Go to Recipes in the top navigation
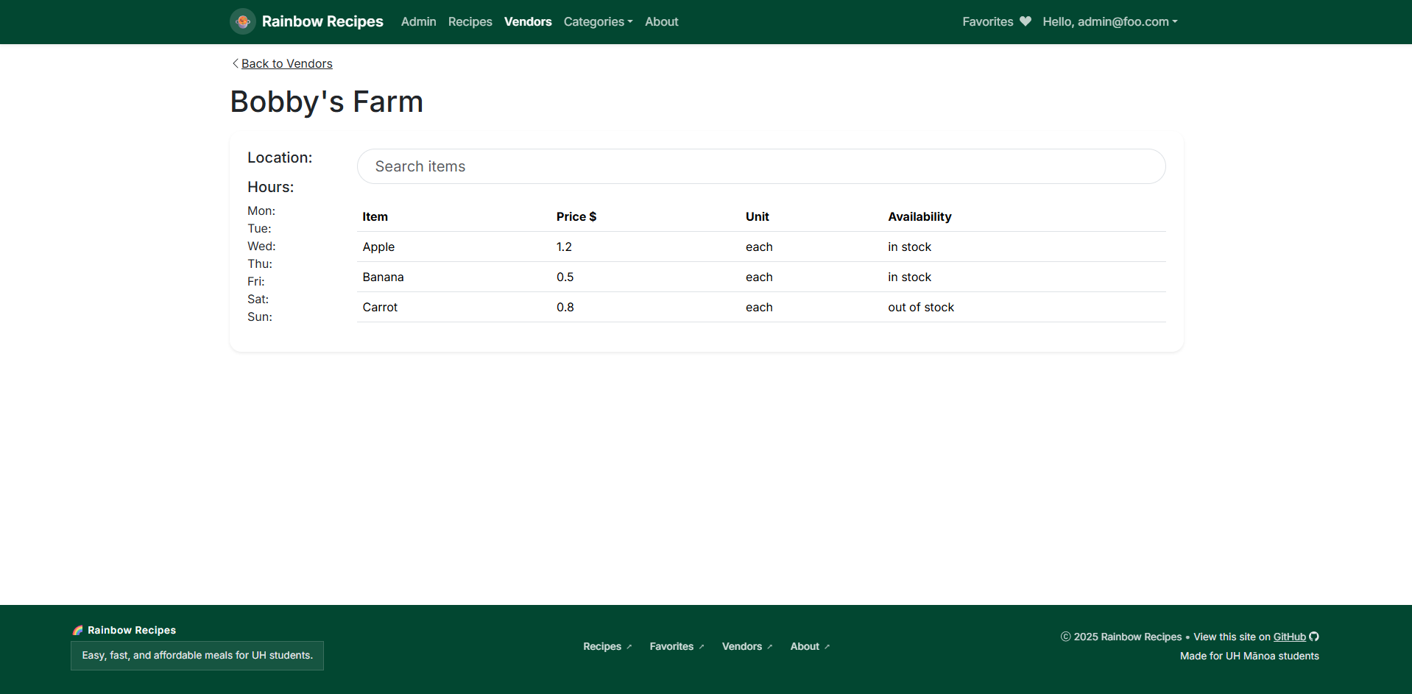Viewport: 1412px width, 694px height. pyautogui.click(x=470, y=22)
